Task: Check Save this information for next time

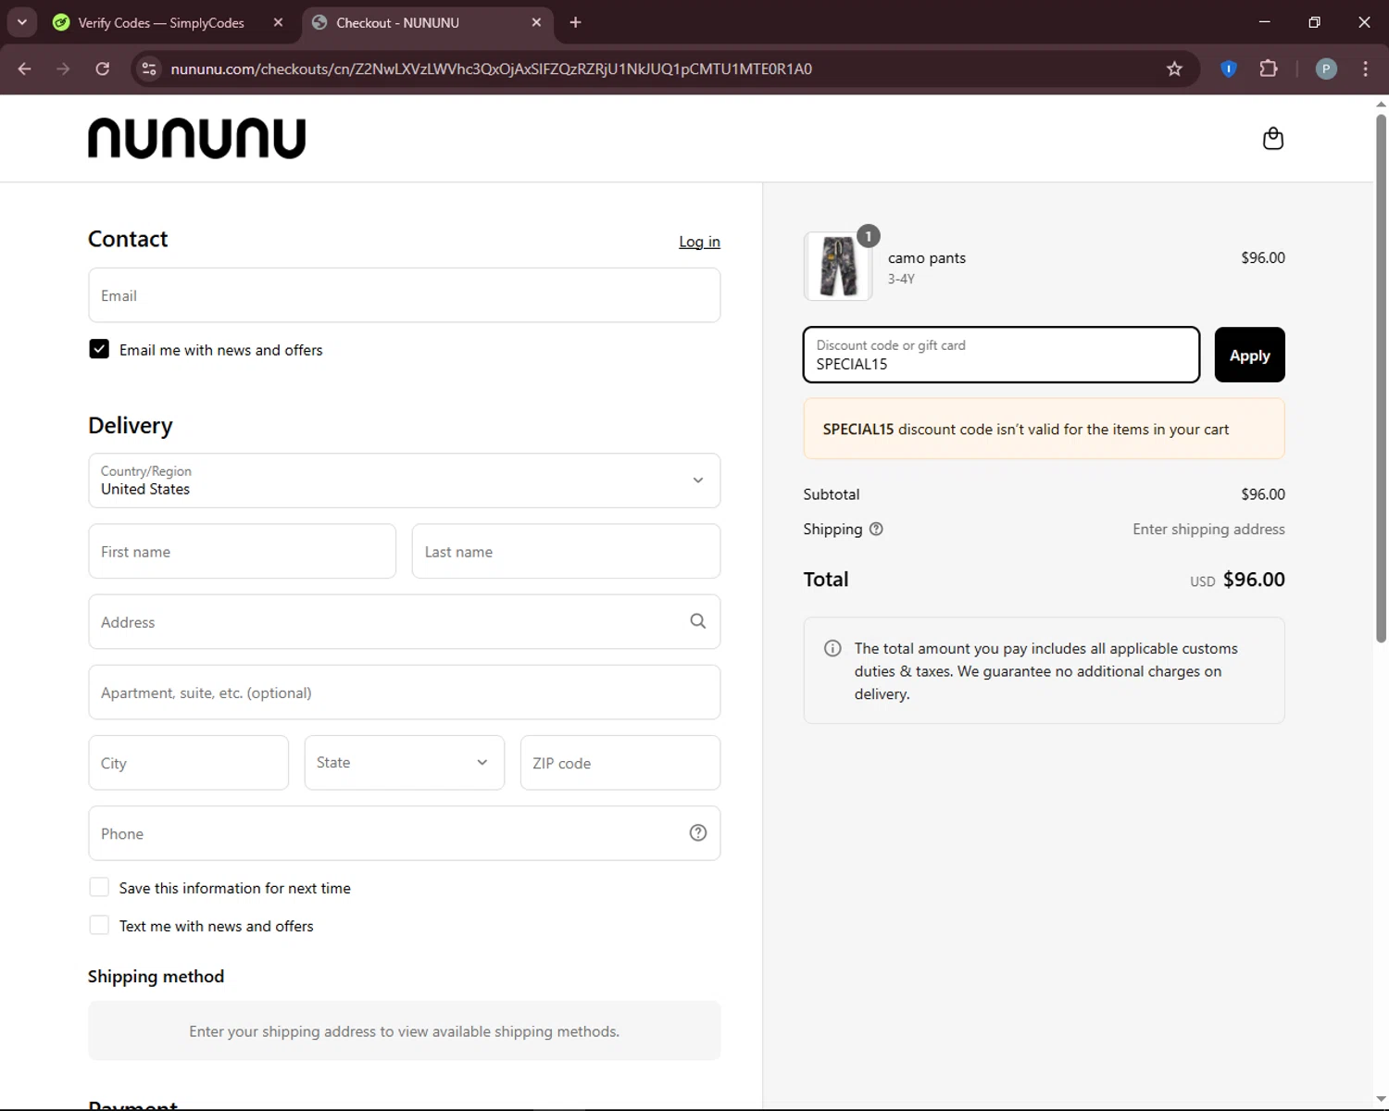Action: tap(99, 887)
